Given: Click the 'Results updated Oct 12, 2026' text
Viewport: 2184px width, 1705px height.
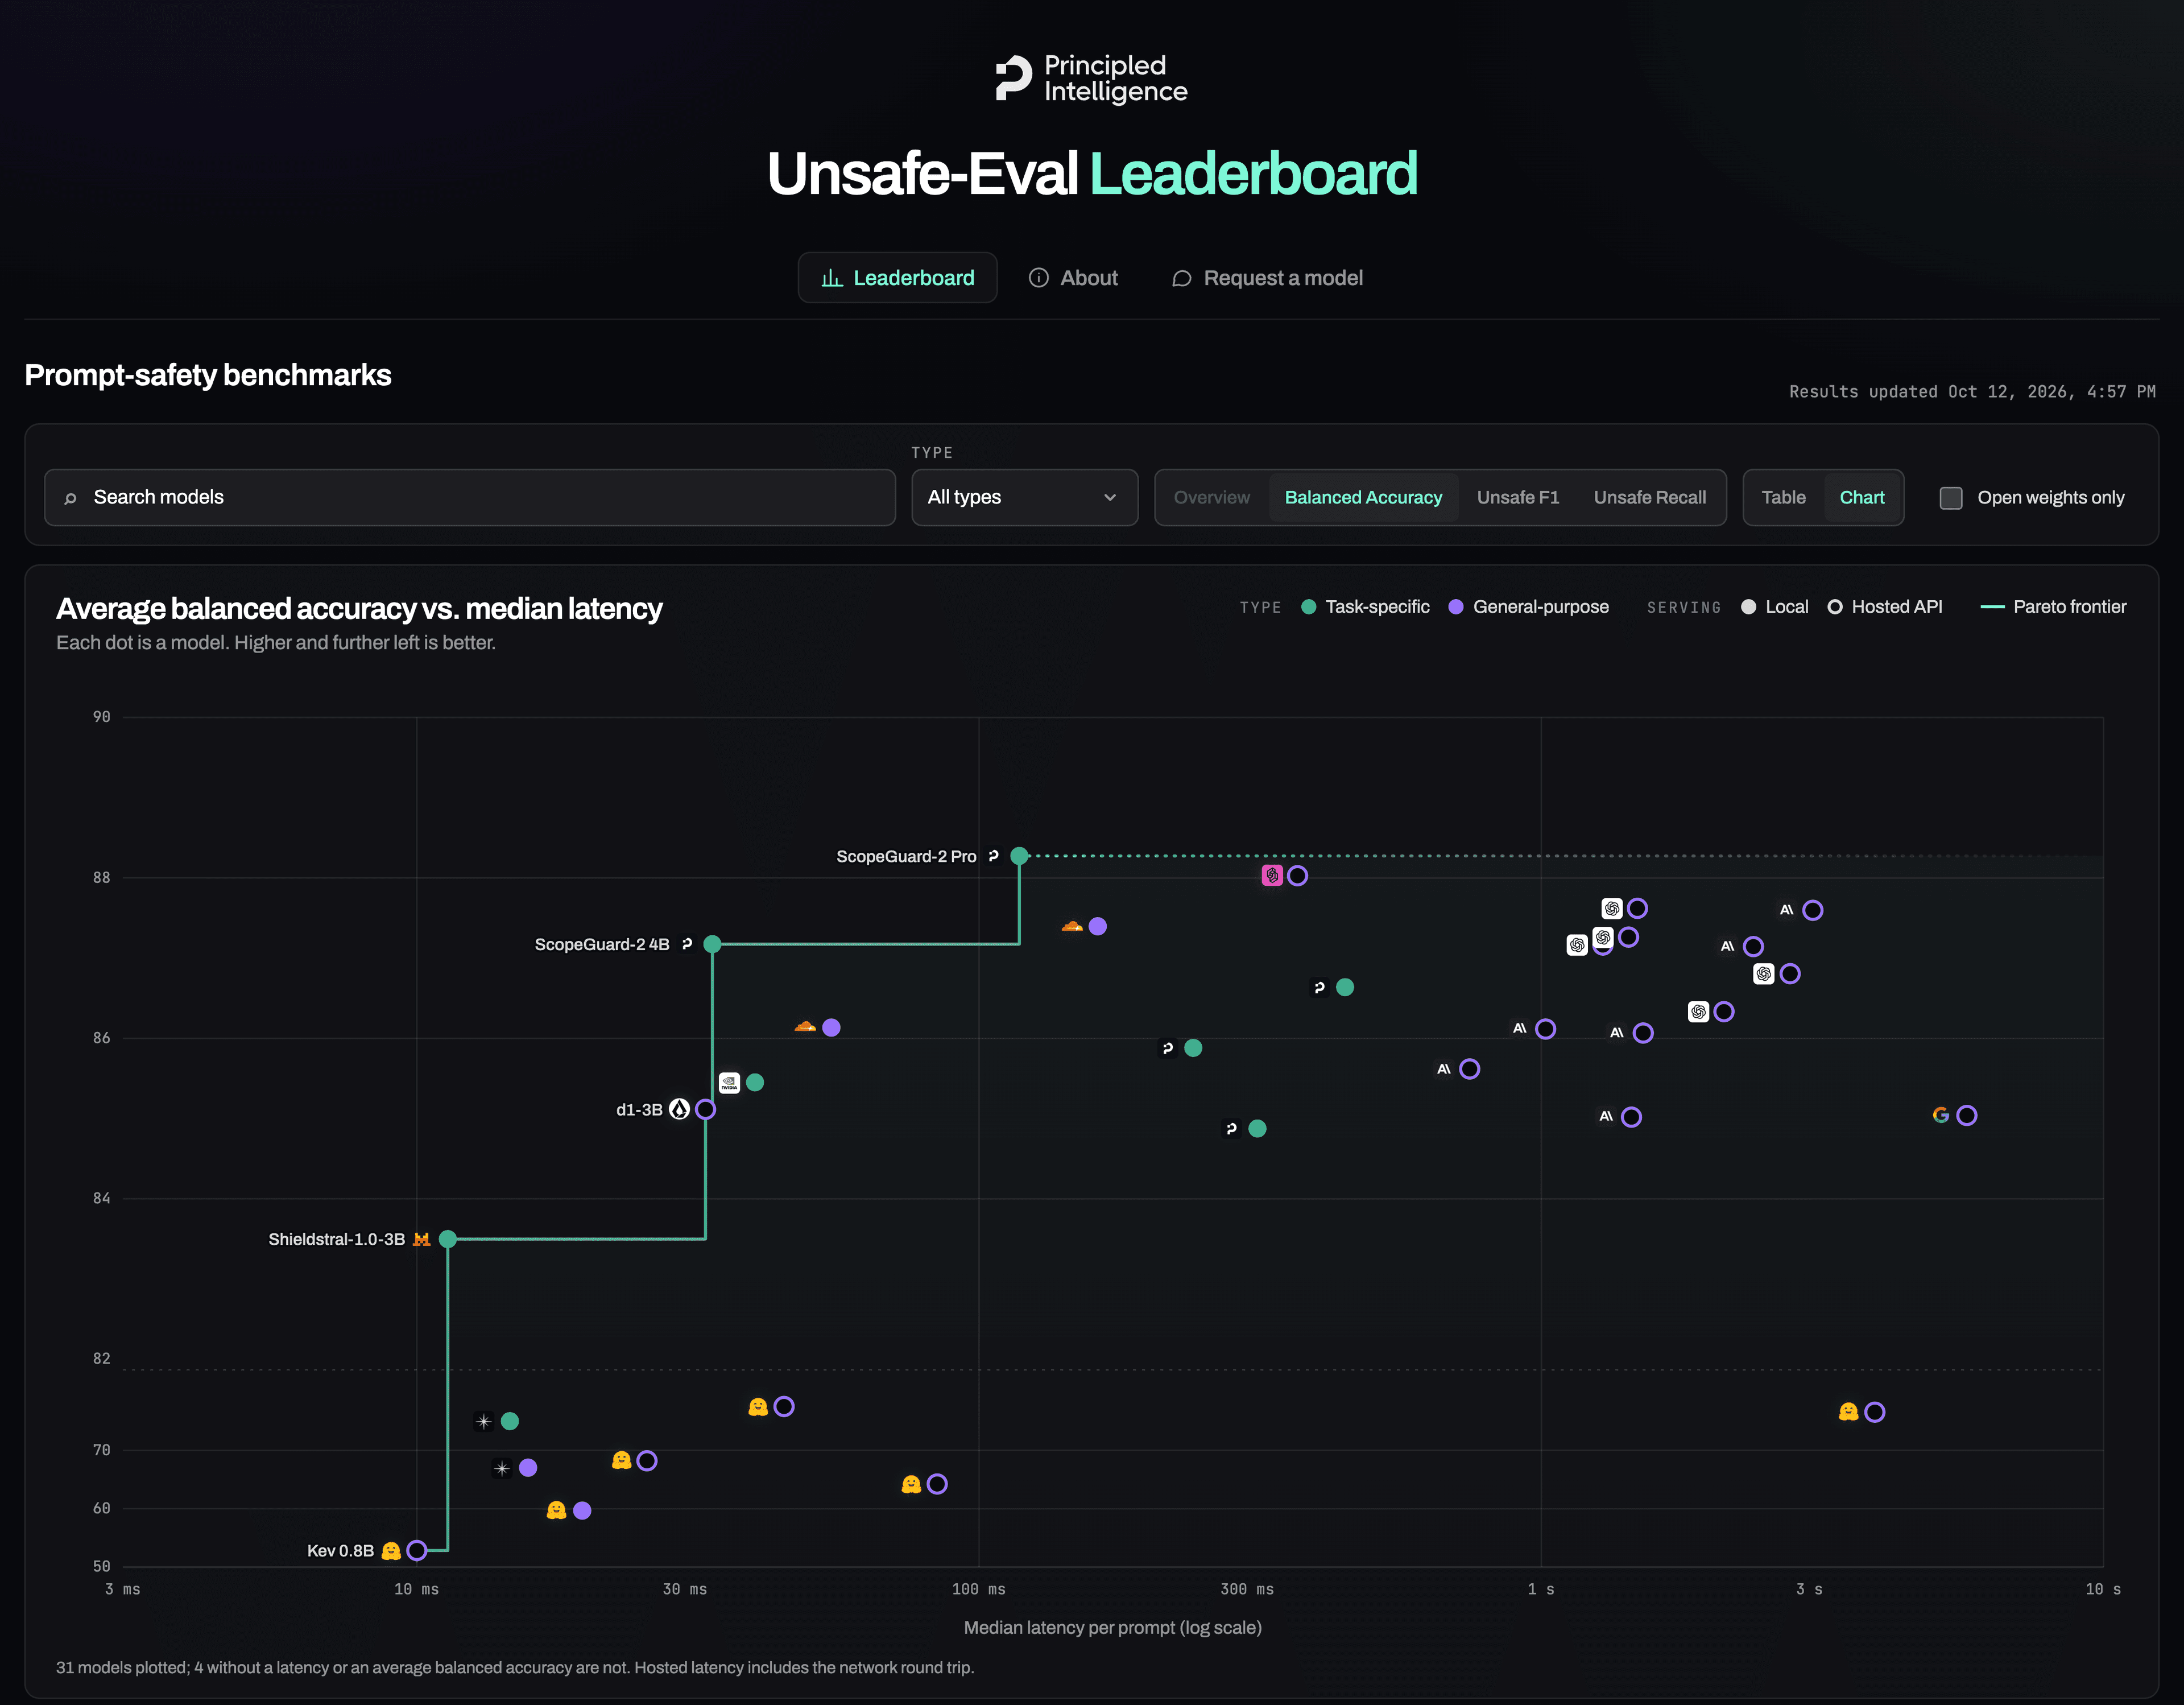Looking at the screenshot, I should [x=1972, y=392].
